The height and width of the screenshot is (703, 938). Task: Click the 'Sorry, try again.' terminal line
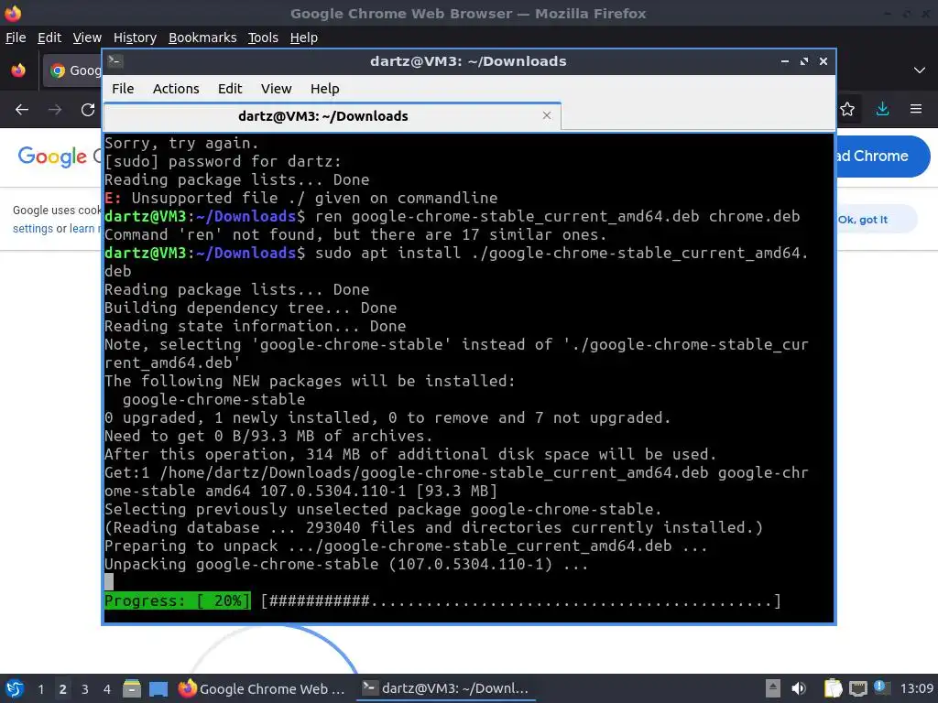(x=181, y=143)
